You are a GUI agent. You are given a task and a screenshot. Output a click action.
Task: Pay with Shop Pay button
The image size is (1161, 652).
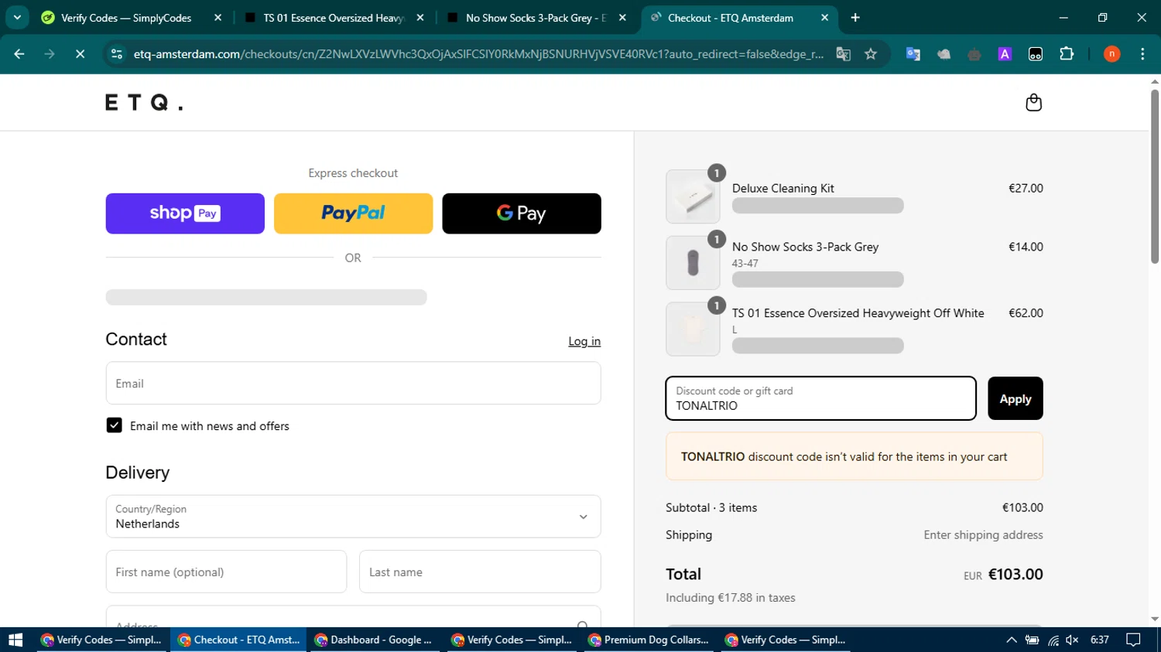tap(185, 213)
